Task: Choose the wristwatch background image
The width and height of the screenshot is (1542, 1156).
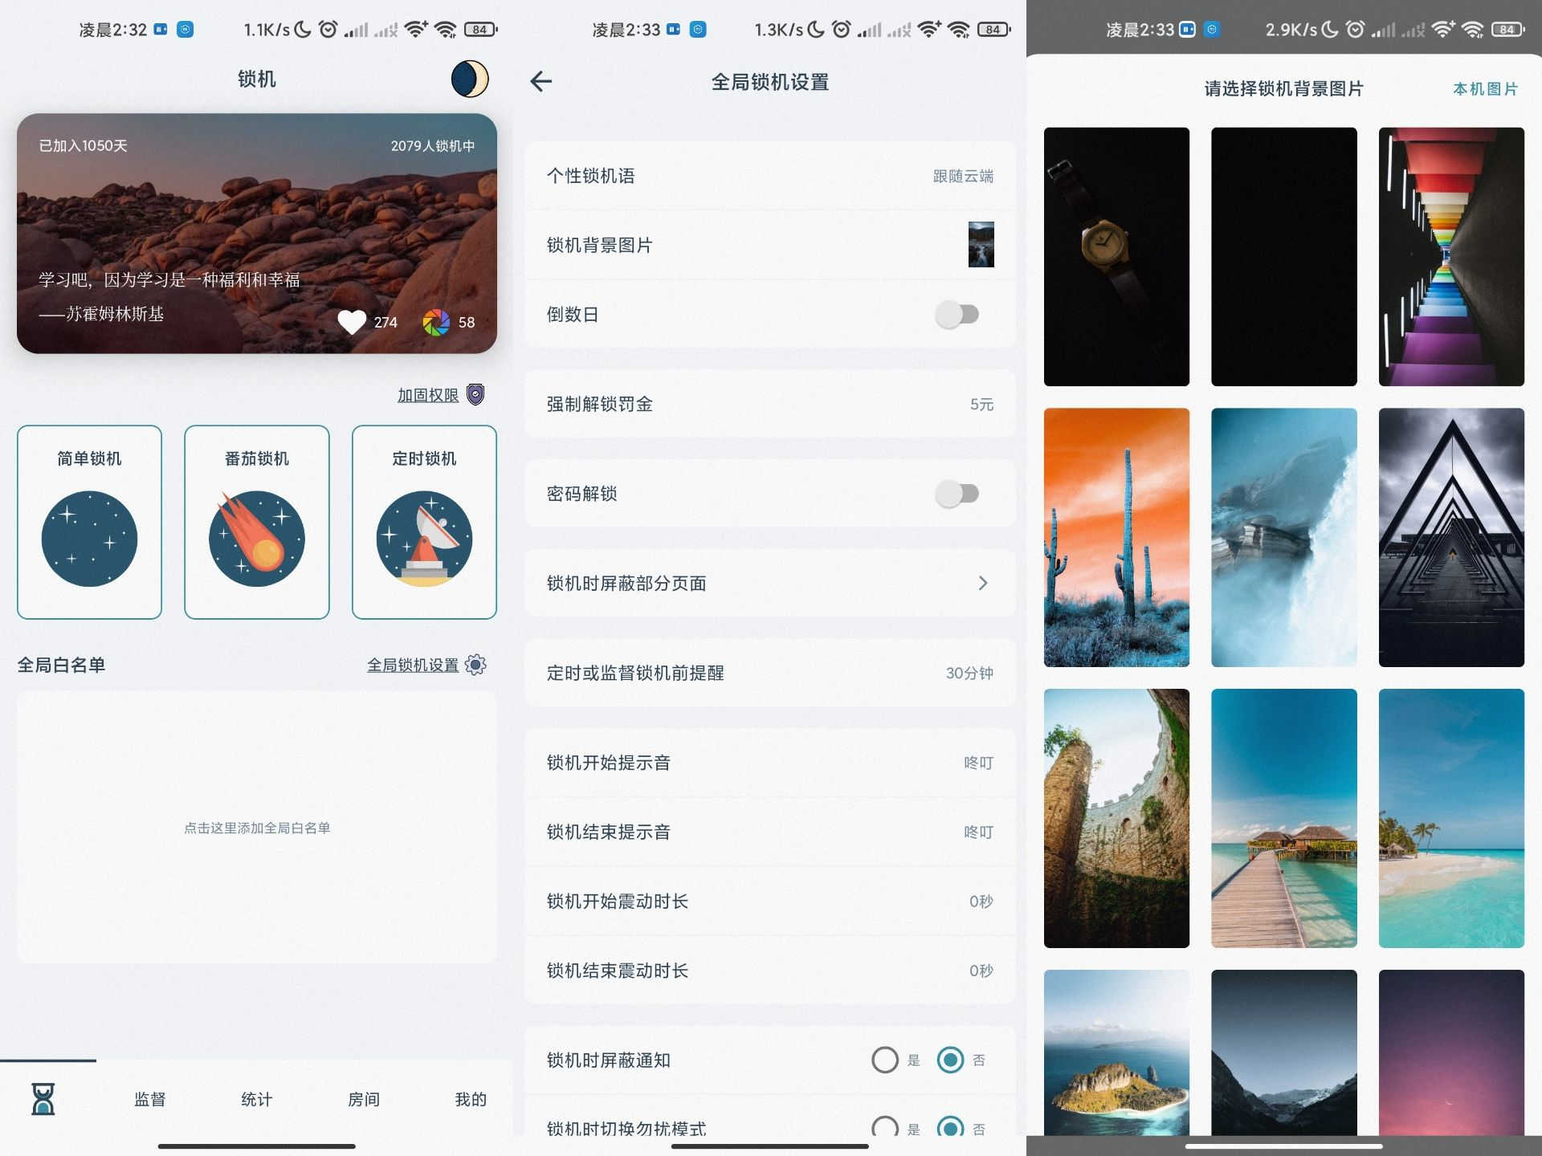Action: [x=1116, y=257]
